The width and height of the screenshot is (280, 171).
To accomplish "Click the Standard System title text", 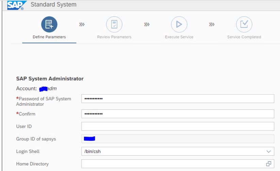I will pos(53,4).
